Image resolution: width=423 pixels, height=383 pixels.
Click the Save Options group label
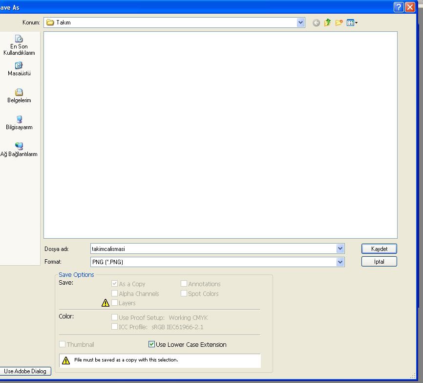pos(76,275)
